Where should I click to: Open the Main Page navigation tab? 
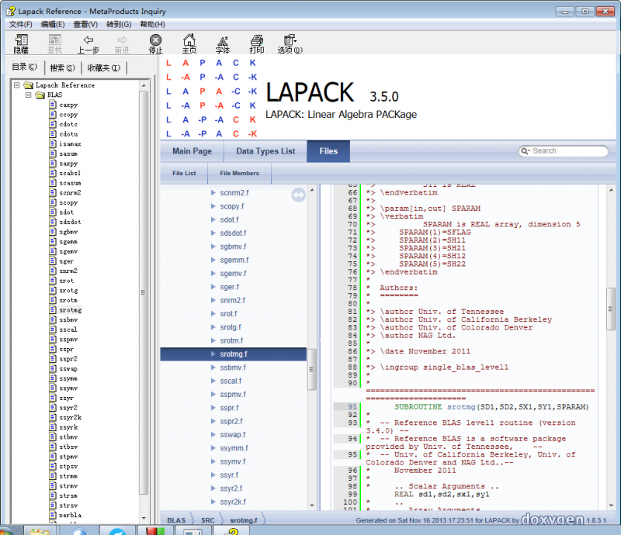192,151
